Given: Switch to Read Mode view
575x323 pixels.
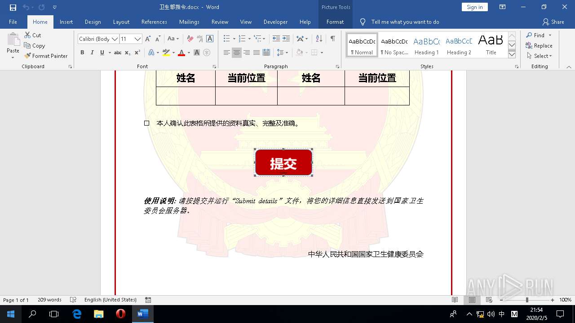Looking at the screenshot, I should (455, 300).
